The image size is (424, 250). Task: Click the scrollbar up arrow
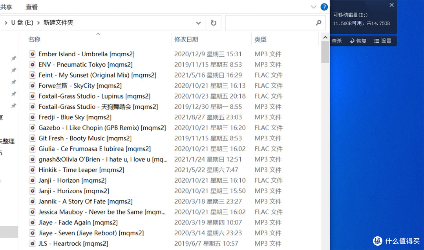click(325, 37)
